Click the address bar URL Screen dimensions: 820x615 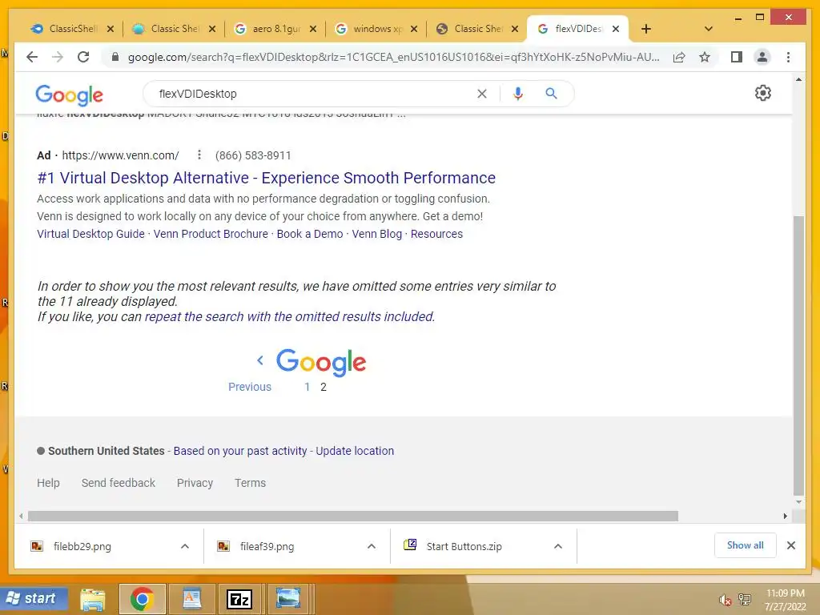tap(393, 57)
